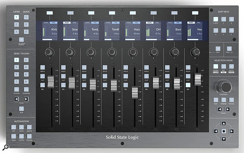
Task: Choose Norm/Clear selection mode
Action: click(x=216, y=67)
